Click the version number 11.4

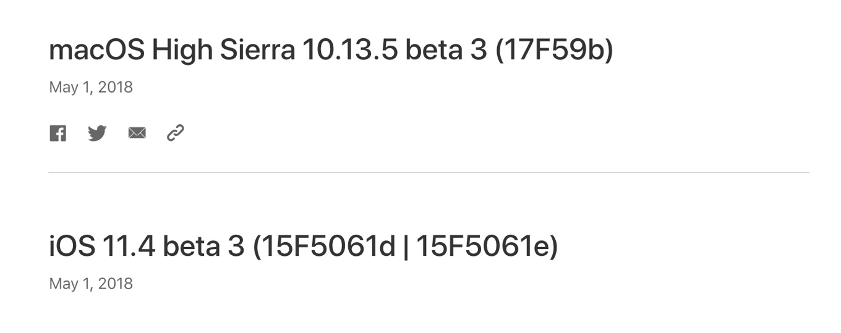point(129,247)
